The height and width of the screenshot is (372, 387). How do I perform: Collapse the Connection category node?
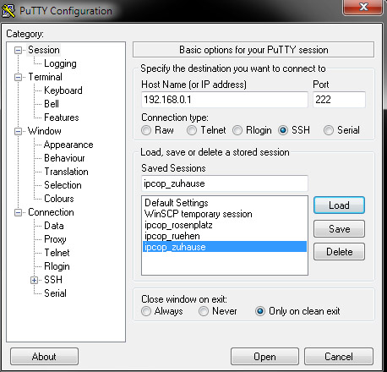point(18,212)
